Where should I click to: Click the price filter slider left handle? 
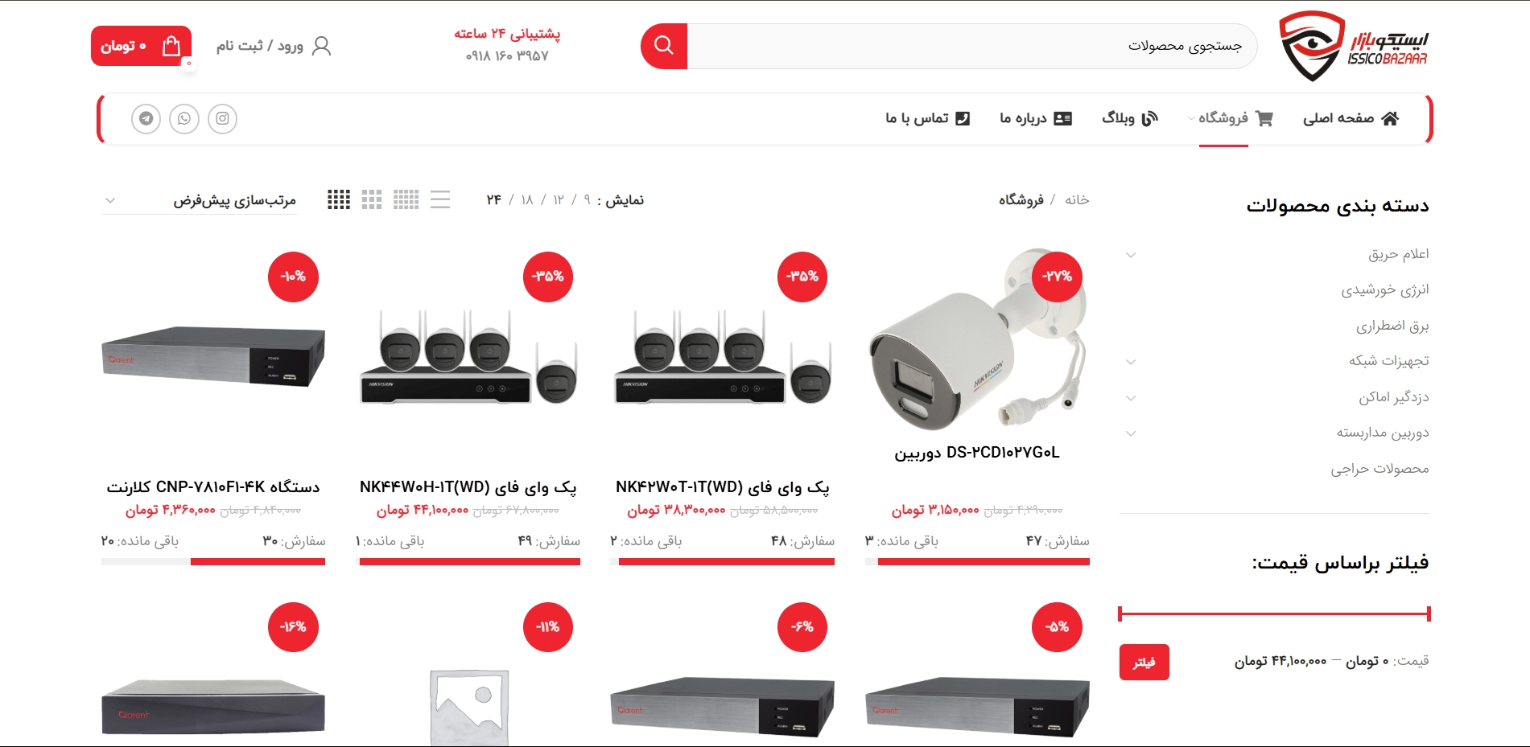[1120, 614]
